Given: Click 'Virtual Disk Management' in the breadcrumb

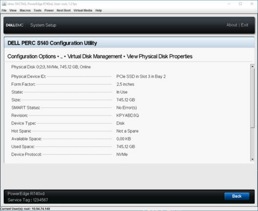Looking at the screenshot, I should (95, 57).
